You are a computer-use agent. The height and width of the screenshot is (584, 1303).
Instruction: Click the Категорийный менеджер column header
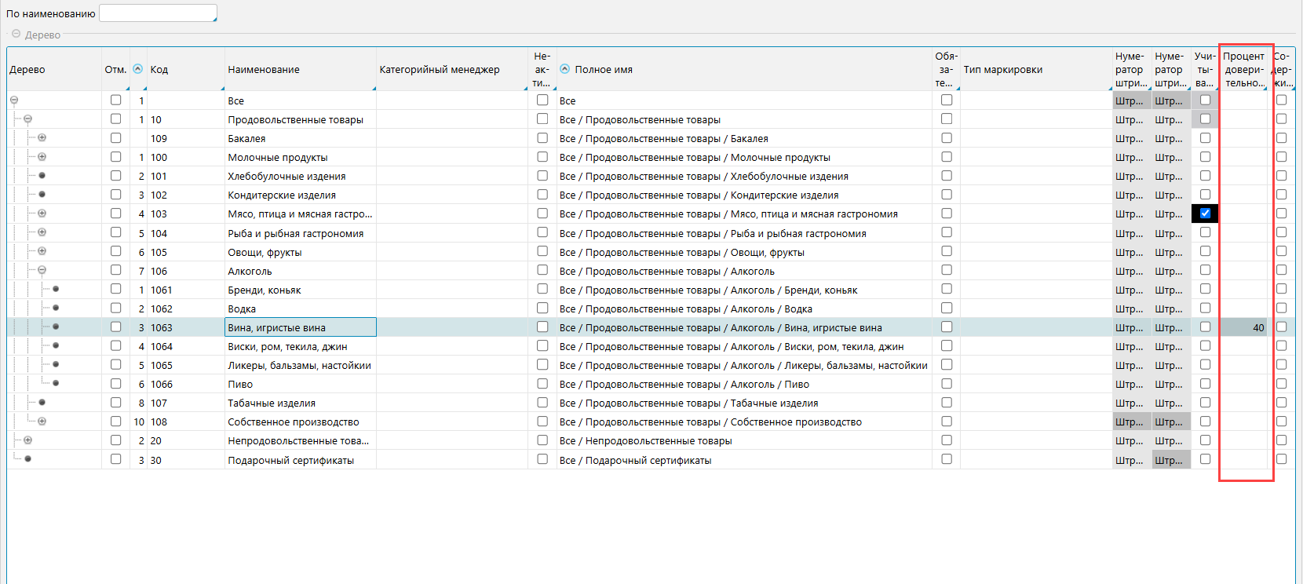[439, 70]
